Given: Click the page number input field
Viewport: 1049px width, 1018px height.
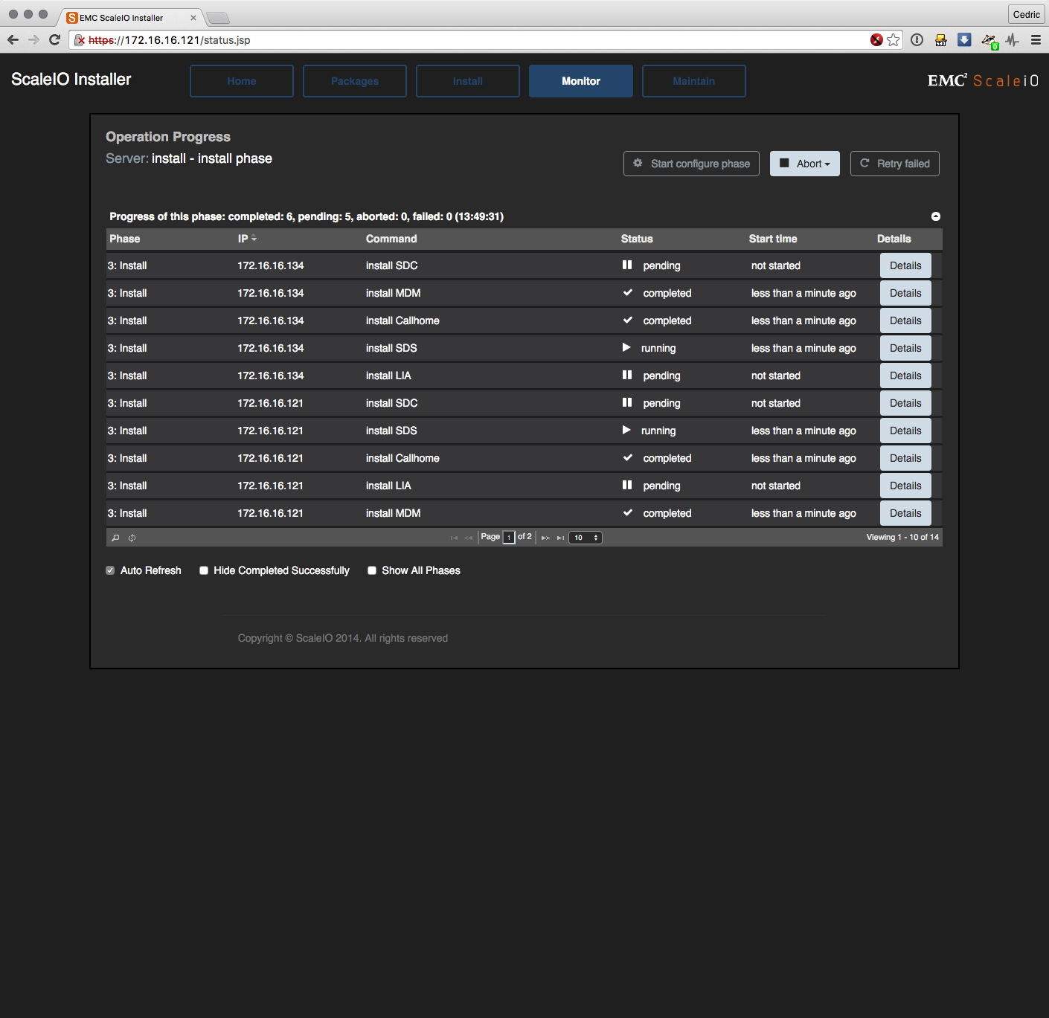Looking at the screenshot, I should 509,538.
